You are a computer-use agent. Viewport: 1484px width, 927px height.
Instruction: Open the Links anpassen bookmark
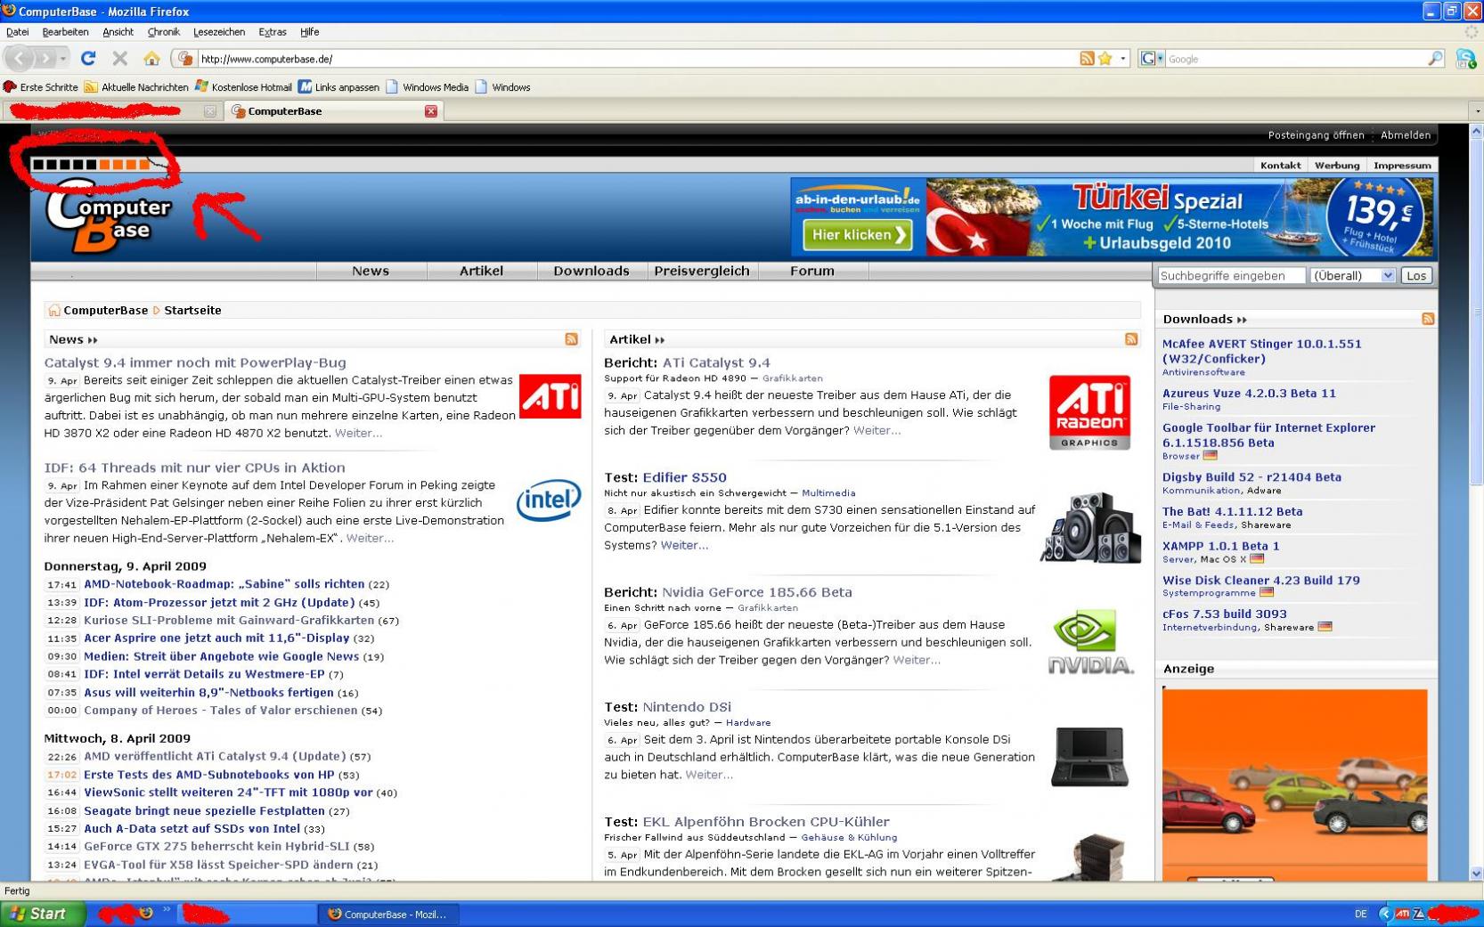[x=338, y=87]
